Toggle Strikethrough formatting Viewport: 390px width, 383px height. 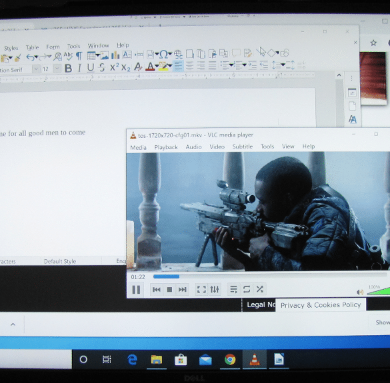102,67
